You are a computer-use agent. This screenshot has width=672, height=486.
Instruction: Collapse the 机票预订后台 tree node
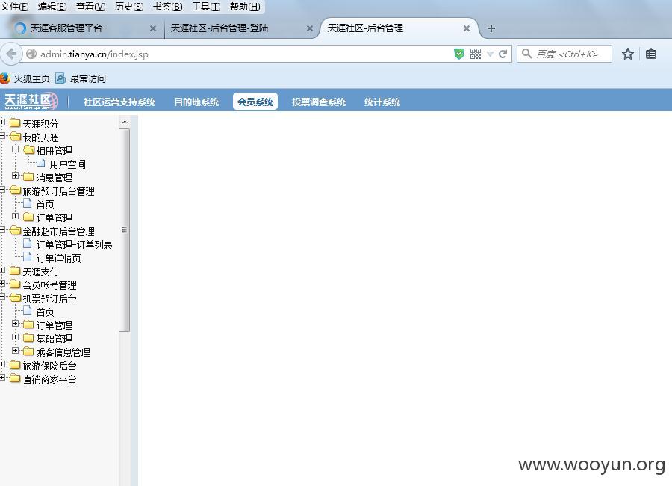coord(2,297)
